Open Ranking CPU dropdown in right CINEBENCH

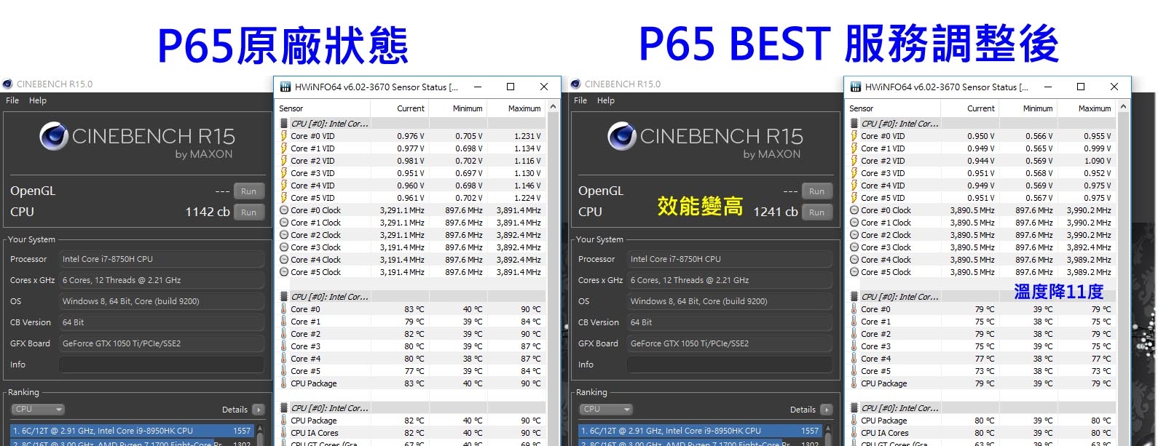(x=606, y=409)
